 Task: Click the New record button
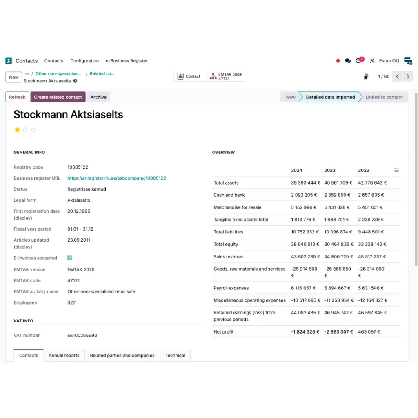(13, 77)
